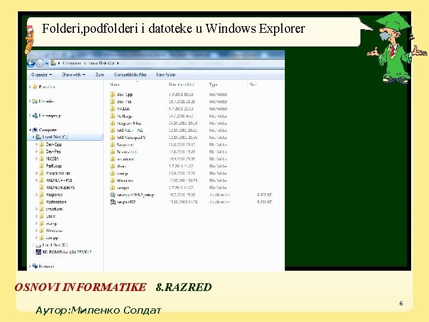Select Users folder in navigation tree
Viewport: 429px width, 322px height.
[51, 216]
